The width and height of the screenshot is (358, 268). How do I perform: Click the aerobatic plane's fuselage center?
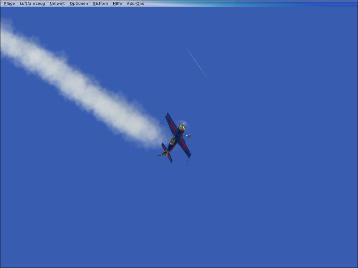(x=177, y=137)
